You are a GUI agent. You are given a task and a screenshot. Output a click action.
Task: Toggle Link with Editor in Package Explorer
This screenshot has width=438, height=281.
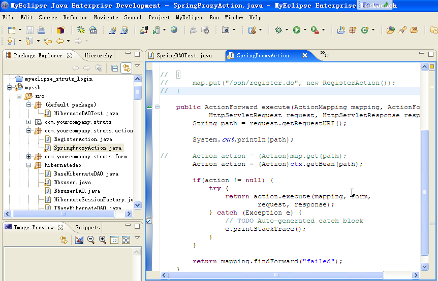click(x=126, y=68)
